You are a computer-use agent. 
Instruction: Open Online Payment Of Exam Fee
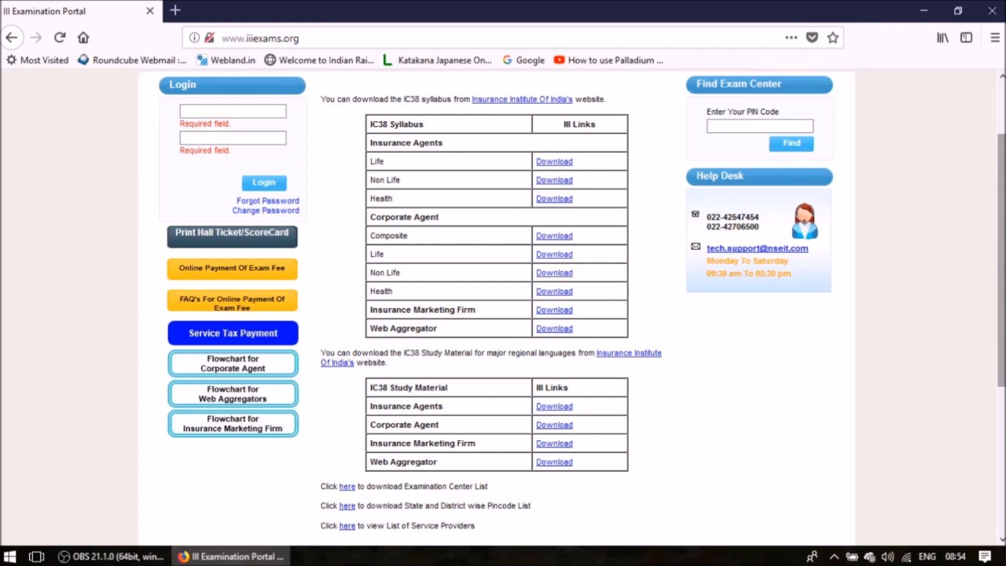[232, 268]
